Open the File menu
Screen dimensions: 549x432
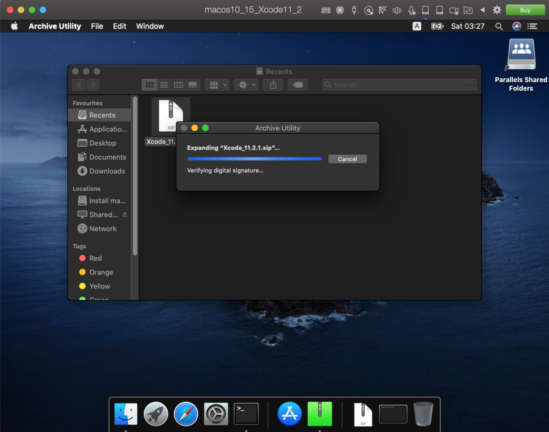(97, 26)
